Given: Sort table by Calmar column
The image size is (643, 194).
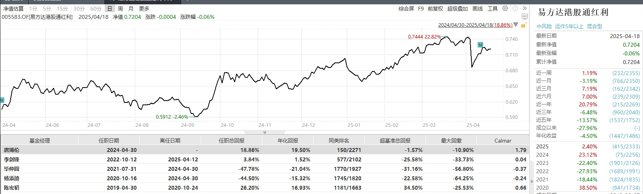Looking at the screenshot, I should click(503, 141).
